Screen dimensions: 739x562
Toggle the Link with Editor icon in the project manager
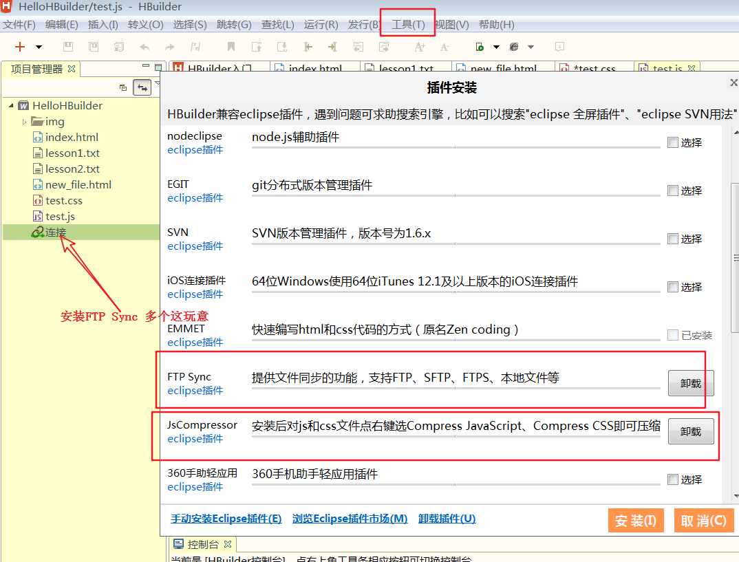pos(142,87)
